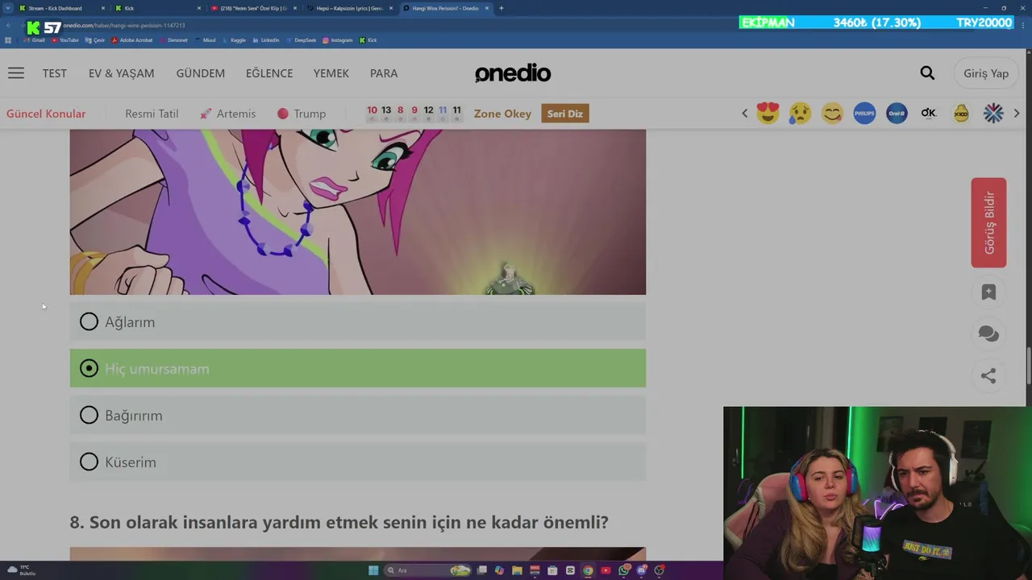Click Görüş Bildir feedback button
Image resolution: width=1032 pixels, height=580 pixels.
[x=988, y=222]
